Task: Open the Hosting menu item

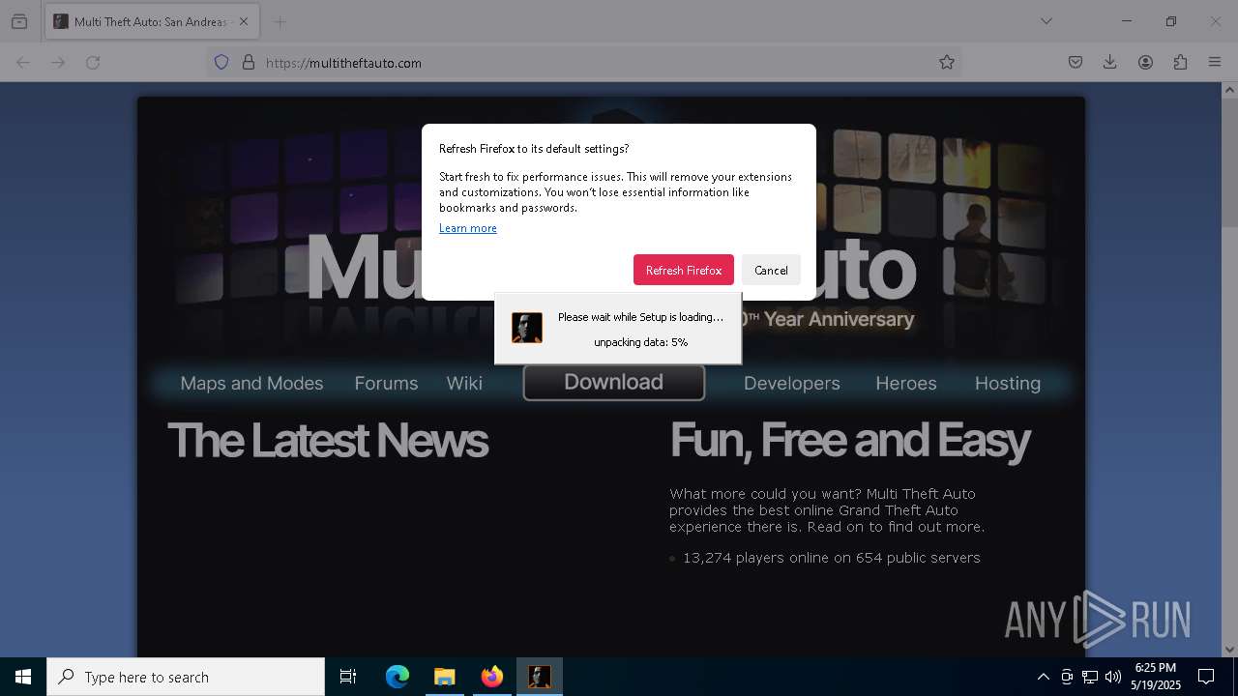Action: coord(1008,383)
